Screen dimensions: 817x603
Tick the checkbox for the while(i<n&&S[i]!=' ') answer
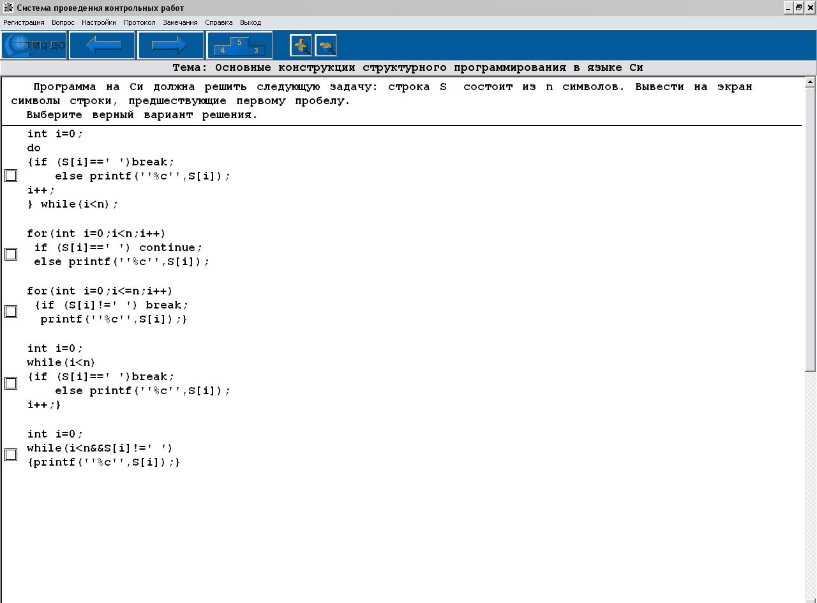tap(11, 455)
